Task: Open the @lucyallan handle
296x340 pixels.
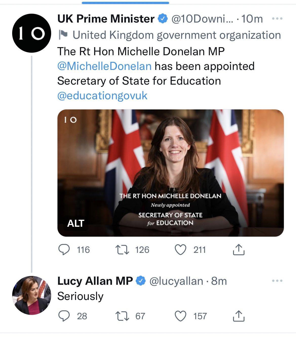Action: [x=176, y=281]
